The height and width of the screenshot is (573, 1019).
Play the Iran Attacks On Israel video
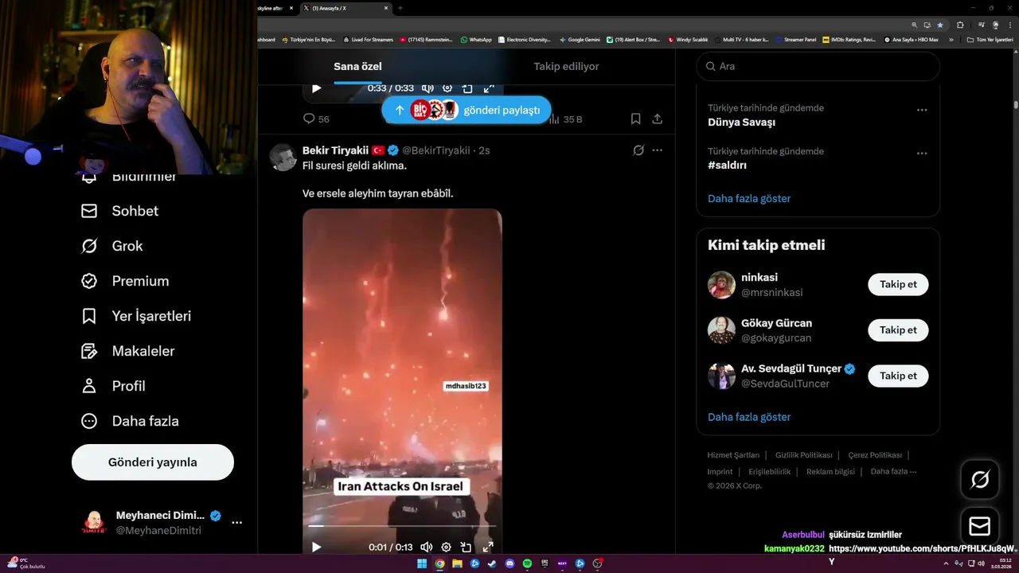[316, 547]
